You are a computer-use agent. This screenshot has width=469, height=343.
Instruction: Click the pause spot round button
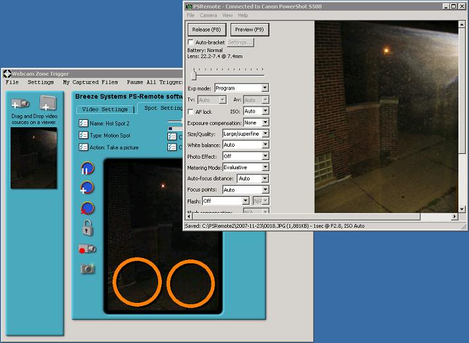tap(88, 168)
